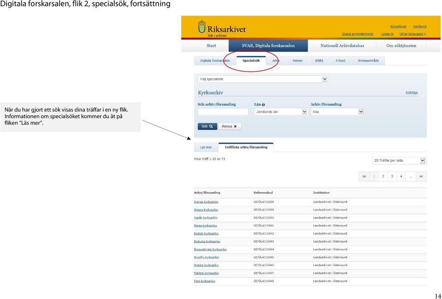This screenshot has height=299, width=442.
Task: Open Fors kyrkoarkiv link
Action: (x=204, y=281)
